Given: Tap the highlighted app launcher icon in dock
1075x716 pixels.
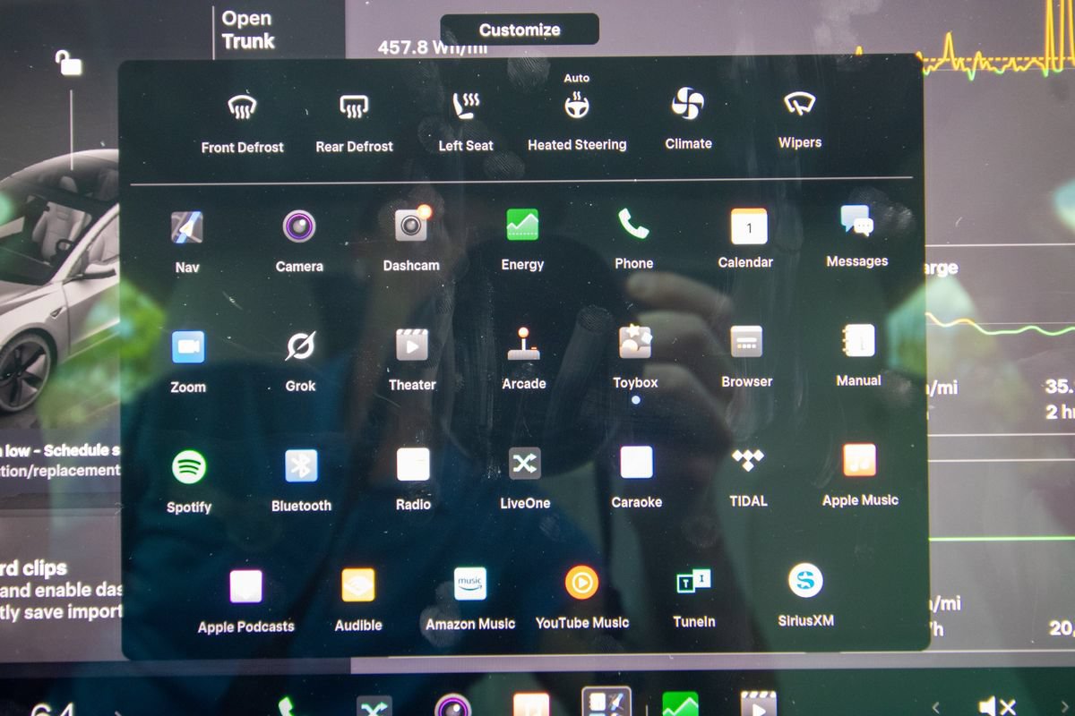Looking at the screenshot, I should tap(606, 702).
